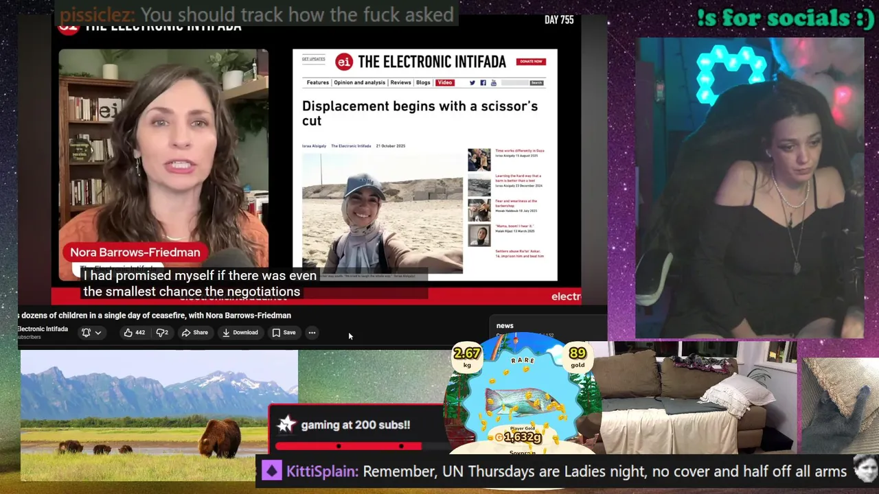This screenshot has height=494, width=879.
Task: Click the YouTube icon in the nav bar
Action: (493, 82)
